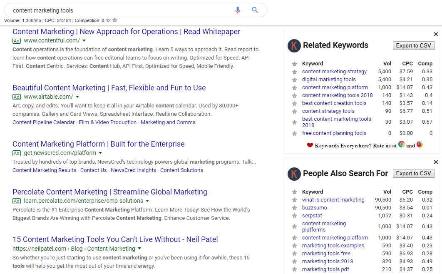Close the People Also Search For panel
This screenshot has width=442, height=274.
436,162
